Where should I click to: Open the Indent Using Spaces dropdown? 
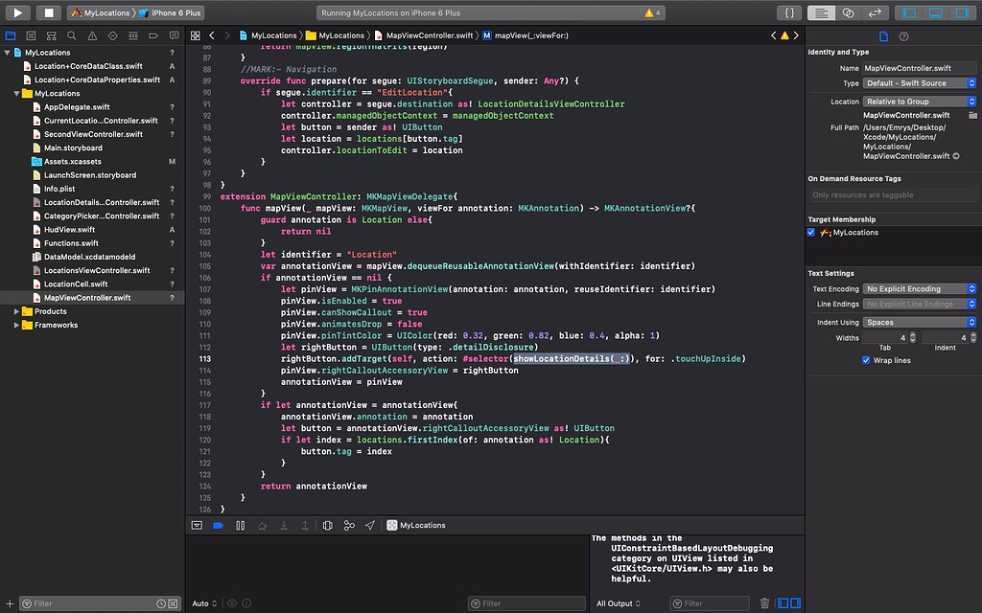point(920,322)
